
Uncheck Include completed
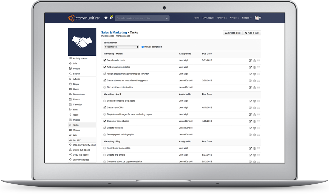(x=142, y=47)
